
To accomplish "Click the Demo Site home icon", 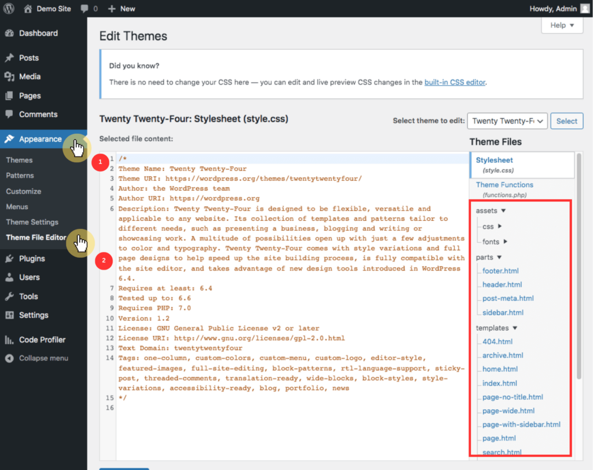I will [x=28, y=9].
